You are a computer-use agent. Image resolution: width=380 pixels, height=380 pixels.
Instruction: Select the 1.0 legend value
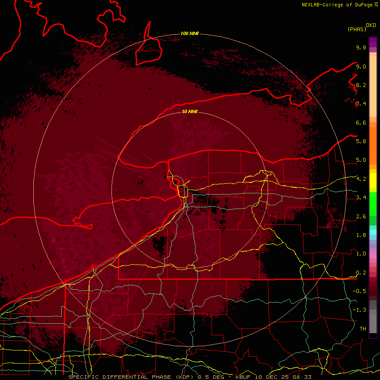click(x=361, y=254)
